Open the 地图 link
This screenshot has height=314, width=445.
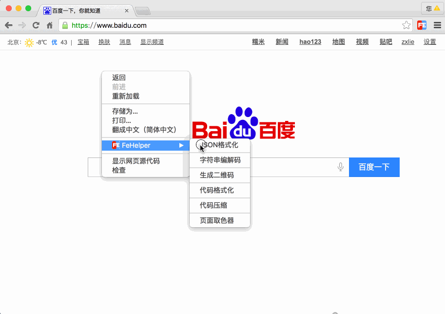point(339,42)
